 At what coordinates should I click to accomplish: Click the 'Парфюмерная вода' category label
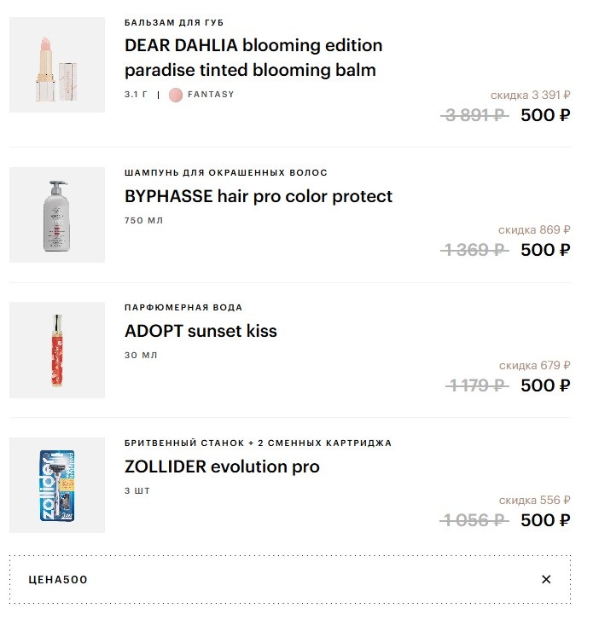(x=183, y=308)
